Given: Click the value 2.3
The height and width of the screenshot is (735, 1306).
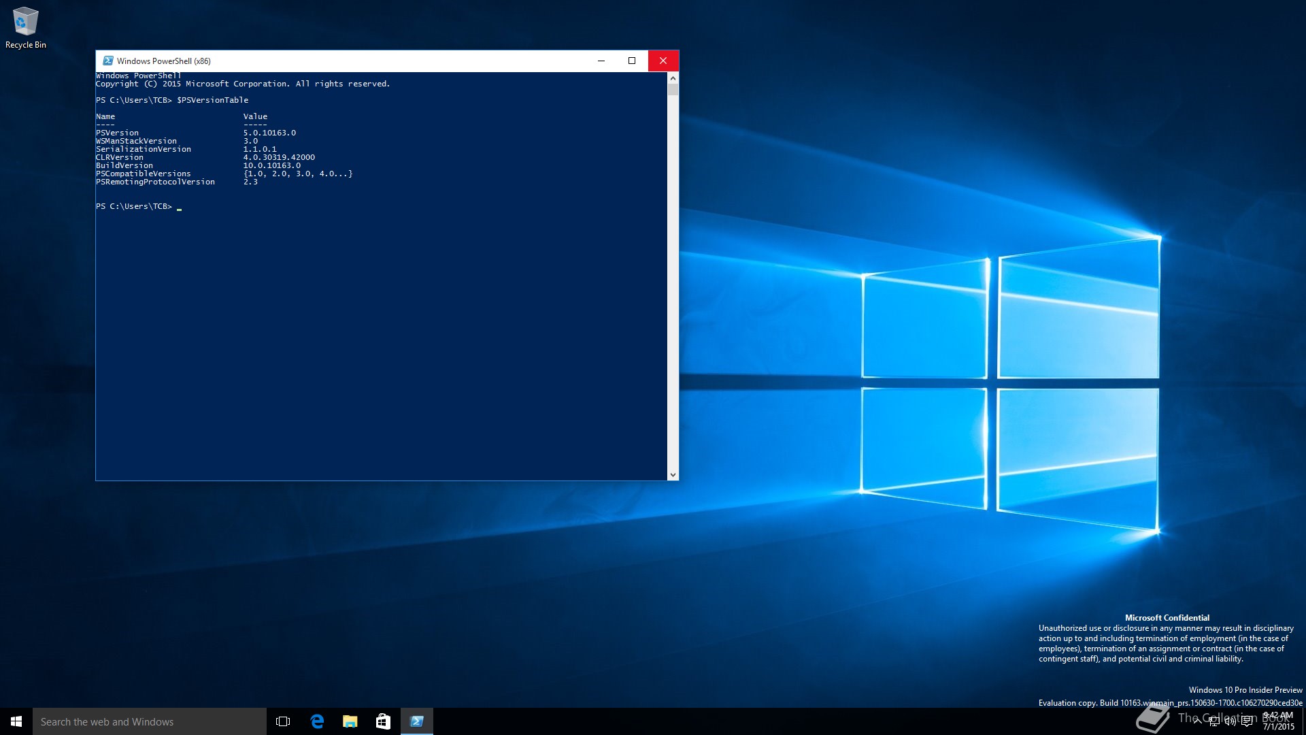Looking at the screenshot, I should coord(250,182).
